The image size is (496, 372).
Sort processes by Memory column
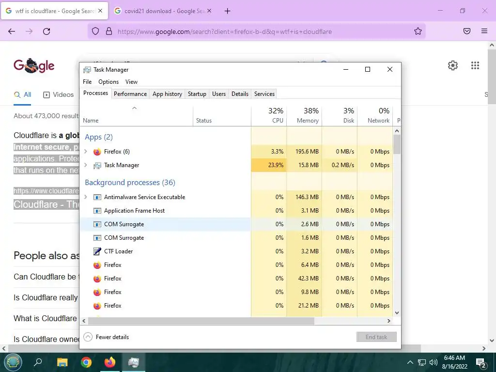click(304, 116)
